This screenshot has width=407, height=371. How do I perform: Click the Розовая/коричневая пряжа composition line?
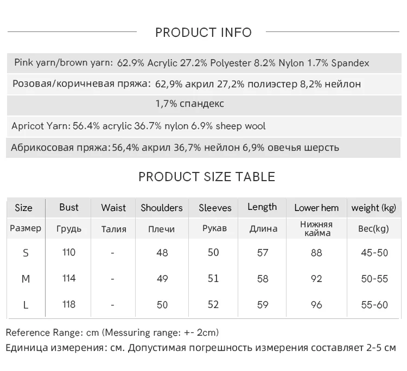pyautogui.click(x=186, y=84)
